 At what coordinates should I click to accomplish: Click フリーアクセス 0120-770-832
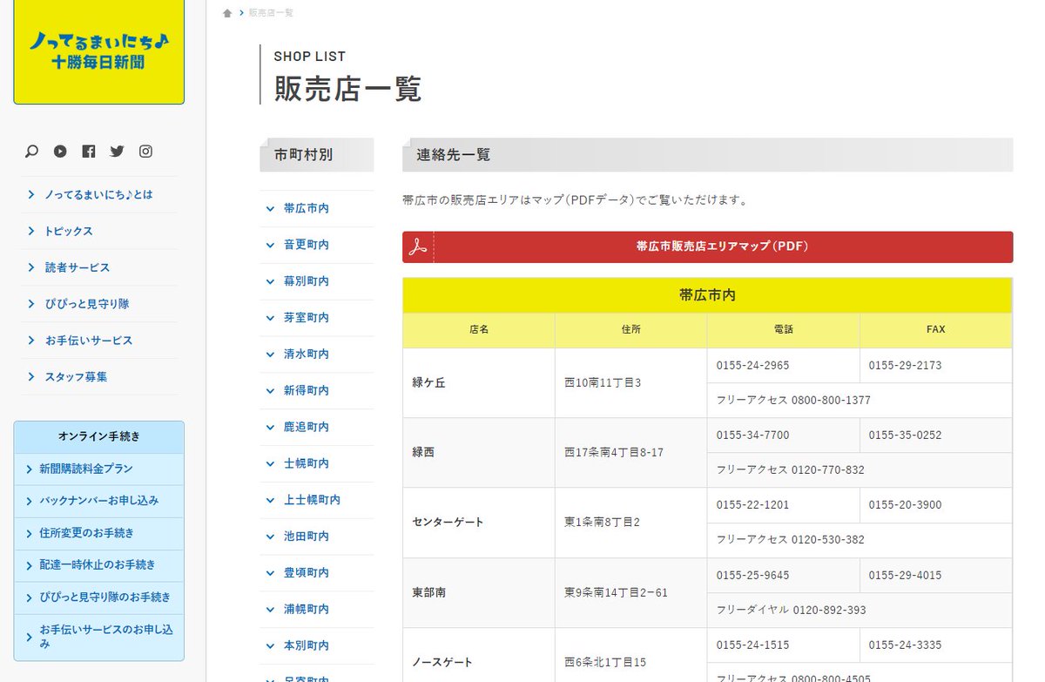tap(790, 470)
